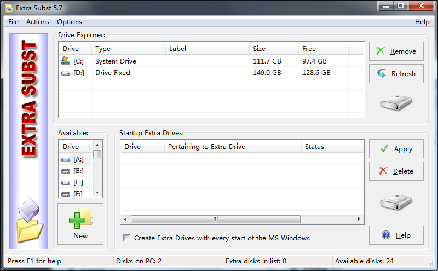Screen dimensions: 438x271
Task: Click the Delete button
Action: point(396,171)
